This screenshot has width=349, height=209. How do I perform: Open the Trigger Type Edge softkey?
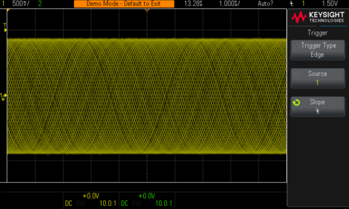pos(318,50)
